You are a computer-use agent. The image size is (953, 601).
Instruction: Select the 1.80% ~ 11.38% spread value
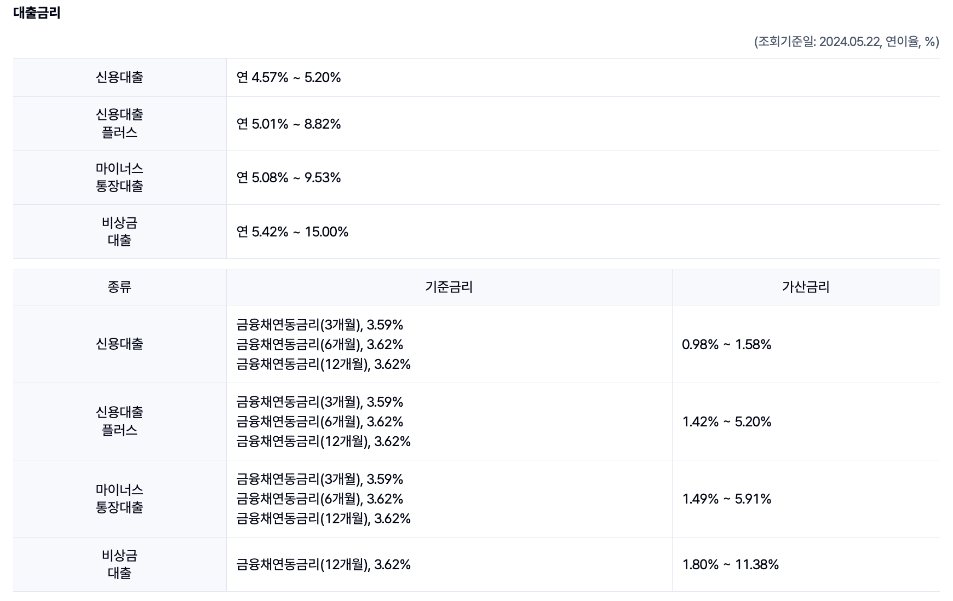click(731, 565)
